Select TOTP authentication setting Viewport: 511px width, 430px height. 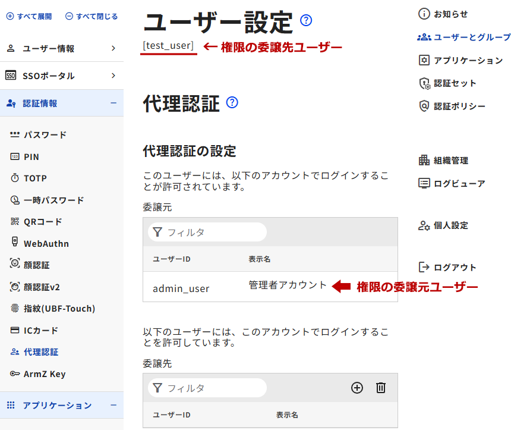tap(35, 178)
